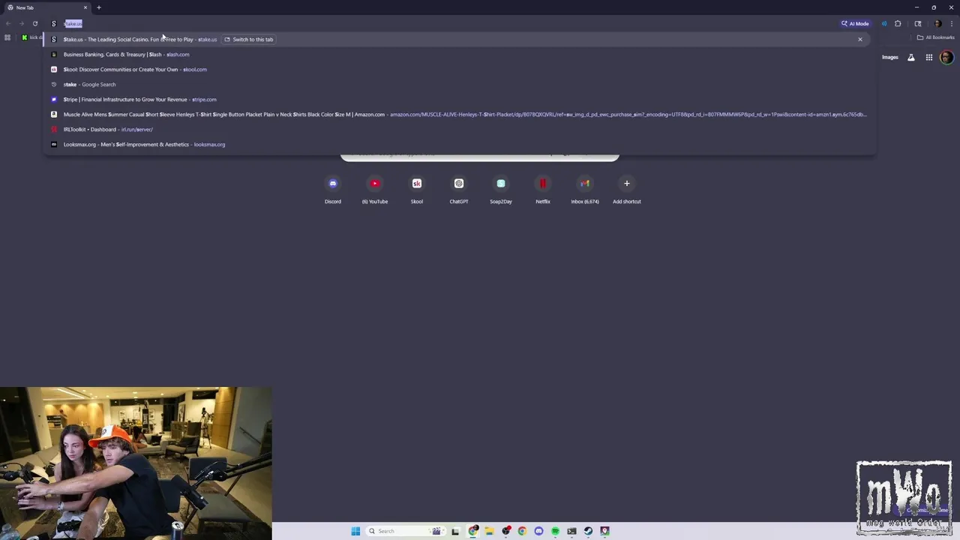The image size is (960, 540).
Task: Go forward with the browser forward arrow
Action: (x=21, y=23)
